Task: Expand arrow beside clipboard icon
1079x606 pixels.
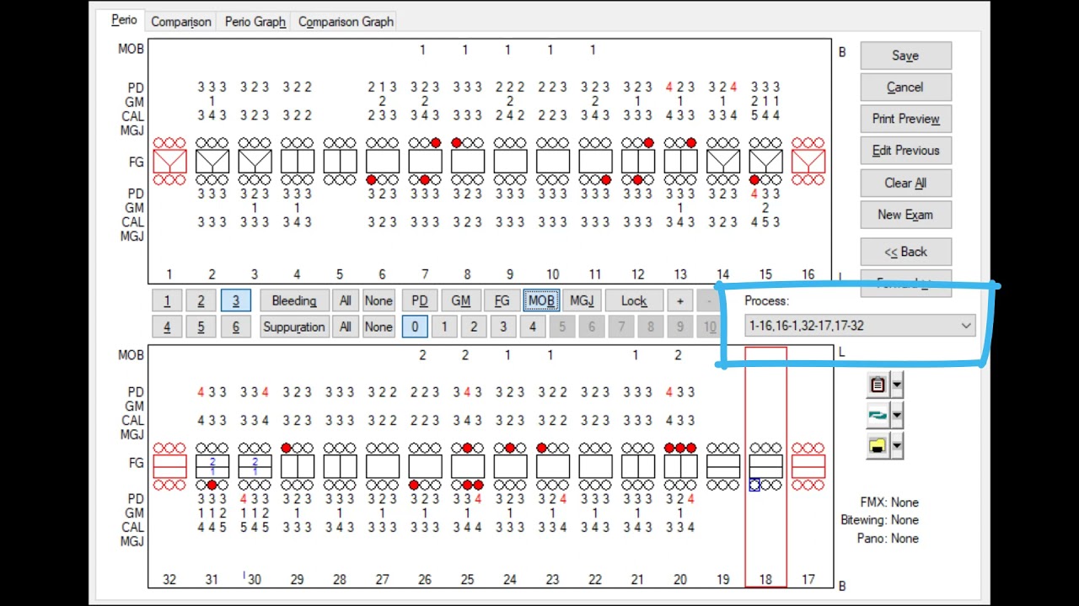Action: pos(897,385)
